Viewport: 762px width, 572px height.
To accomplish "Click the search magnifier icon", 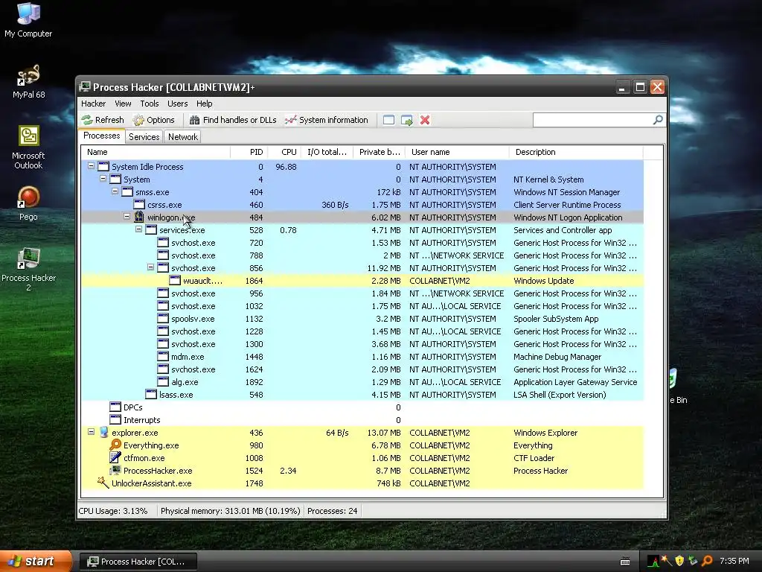I will point(658,120).
